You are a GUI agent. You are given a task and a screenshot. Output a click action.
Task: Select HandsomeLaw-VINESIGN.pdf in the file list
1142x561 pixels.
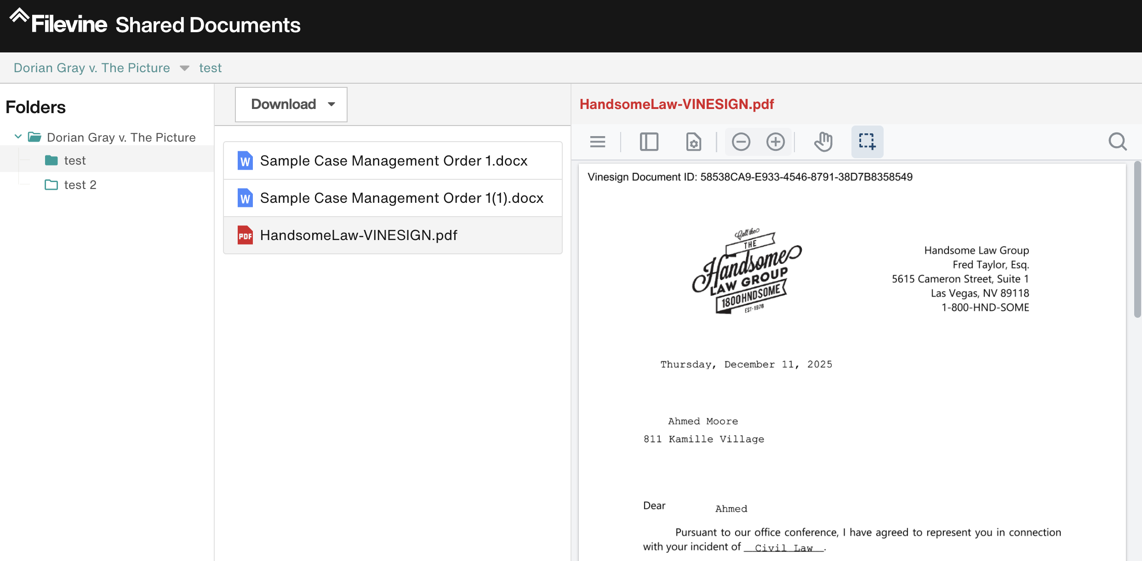[393, 235]
